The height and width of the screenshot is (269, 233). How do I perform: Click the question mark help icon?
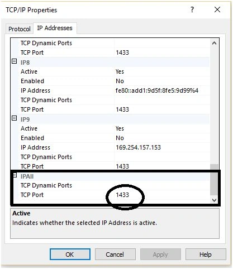[x=192, y=9]
